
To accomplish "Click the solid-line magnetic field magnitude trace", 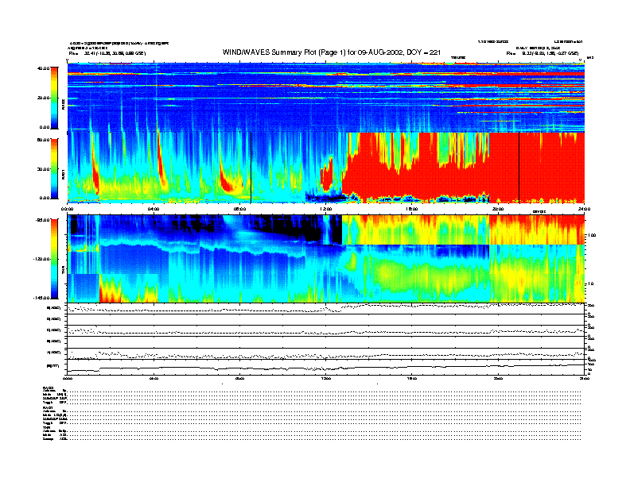I will click(326, 368).
